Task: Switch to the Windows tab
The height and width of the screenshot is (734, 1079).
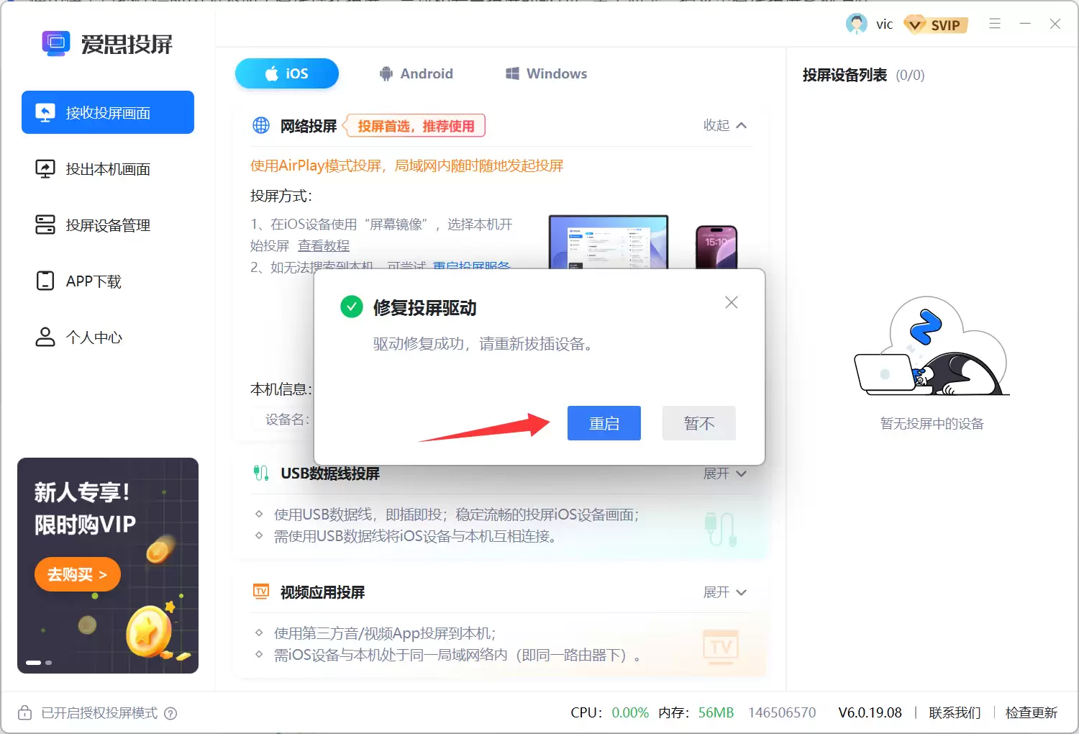Action: [x=545, y=73]
